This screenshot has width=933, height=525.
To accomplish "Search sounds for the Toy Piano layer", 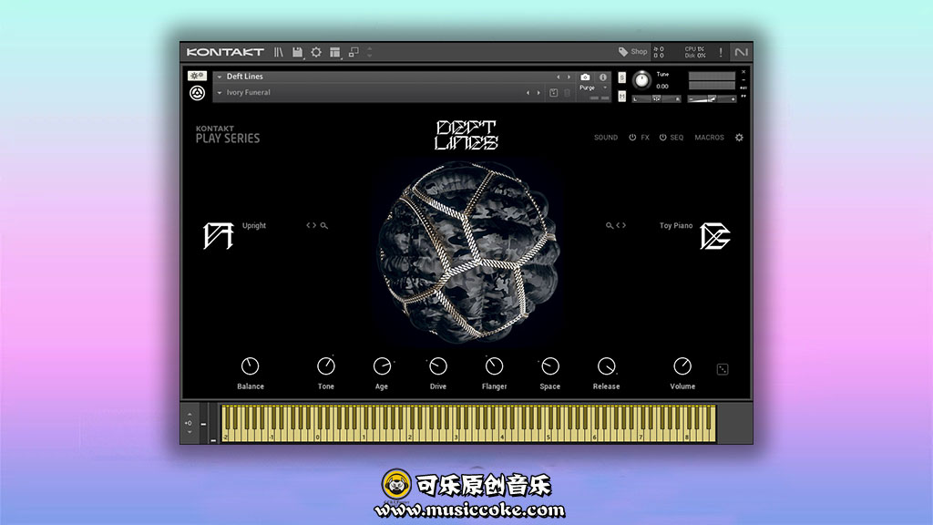I will coord(610,226).
